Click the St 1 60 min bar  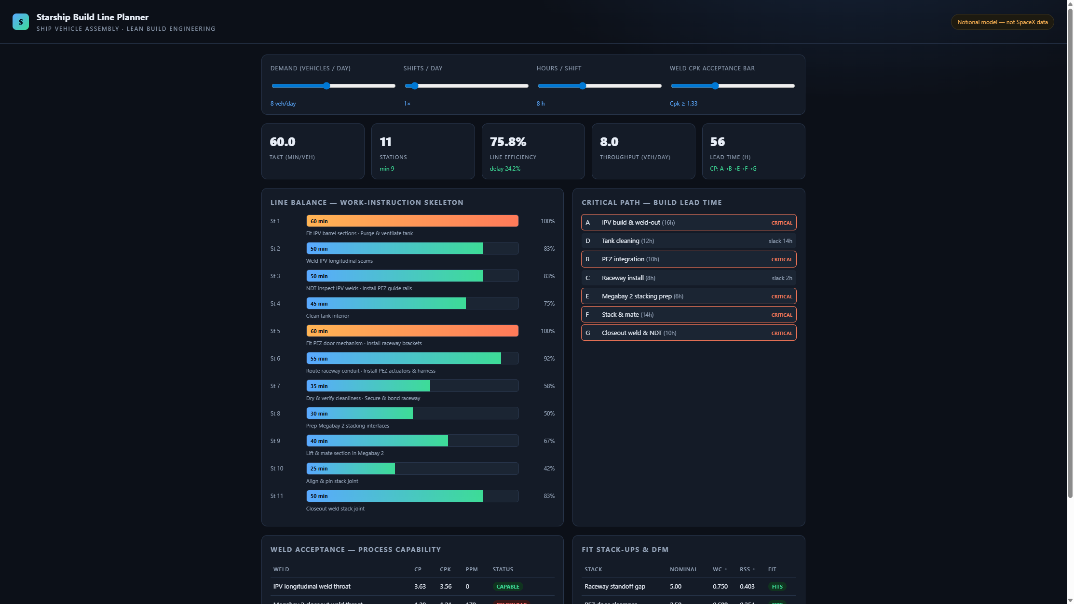click(x=412, y=221)
